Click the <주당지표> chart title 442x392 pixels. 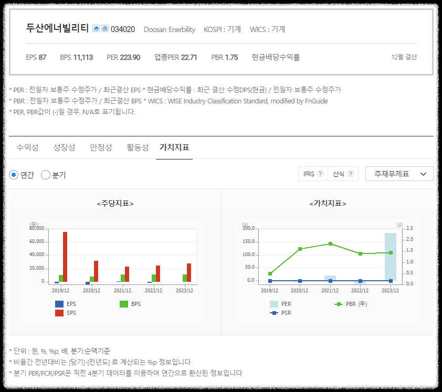(x=115, y=204)
